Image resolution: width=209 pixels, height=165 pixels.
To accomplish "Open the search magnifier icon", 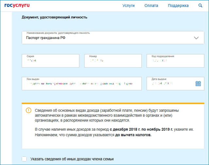I will [x=200, y=6].
